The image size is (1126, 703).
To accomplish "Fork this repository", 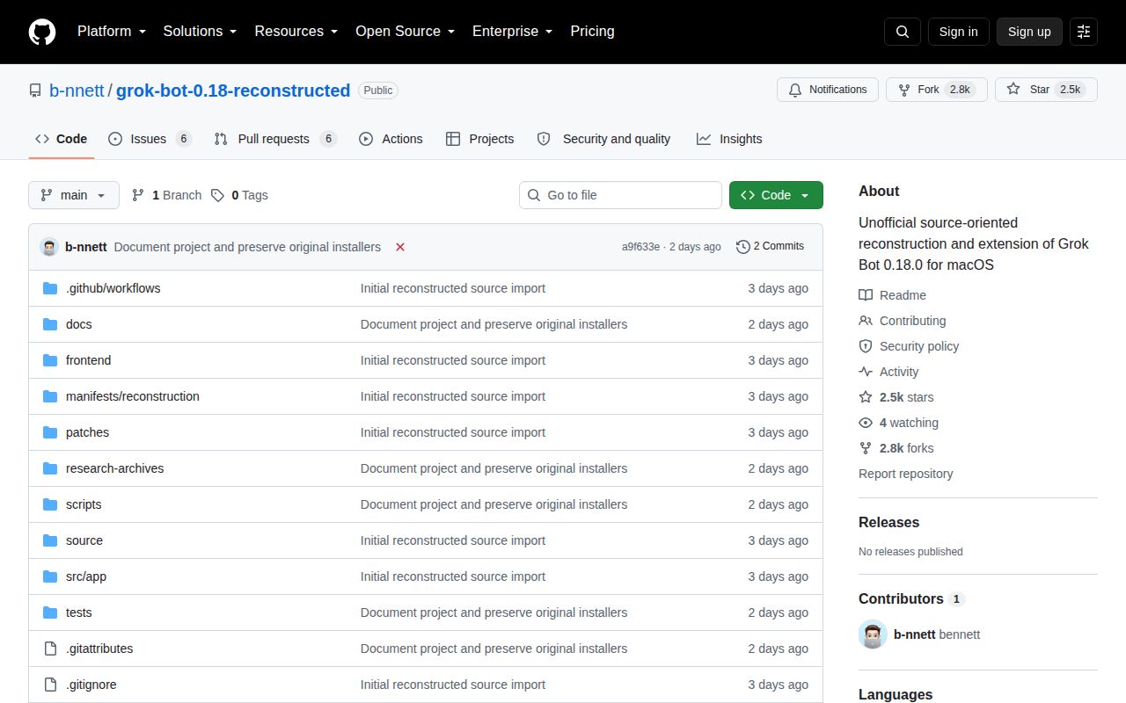I will click(937, 90).
